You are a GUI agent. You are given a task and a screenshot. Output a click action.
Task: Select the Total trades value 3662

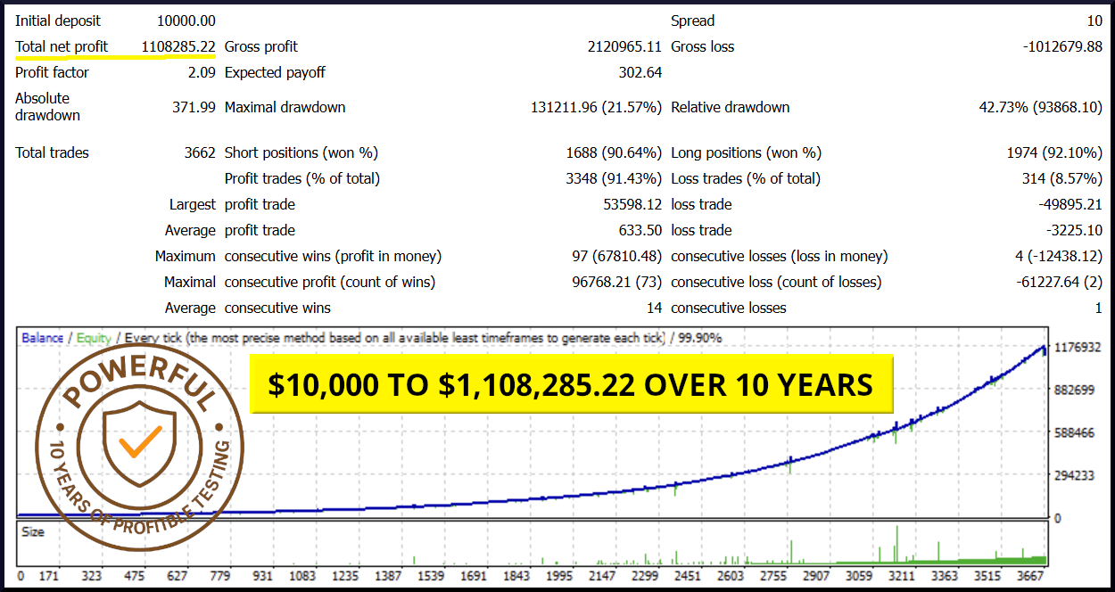coord(200,152)
